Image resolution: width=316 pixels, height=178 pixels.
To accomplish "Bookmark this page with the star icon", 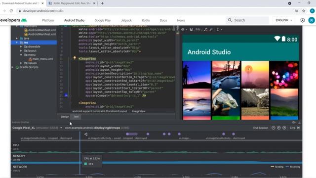I will click(x=304, y=11).
